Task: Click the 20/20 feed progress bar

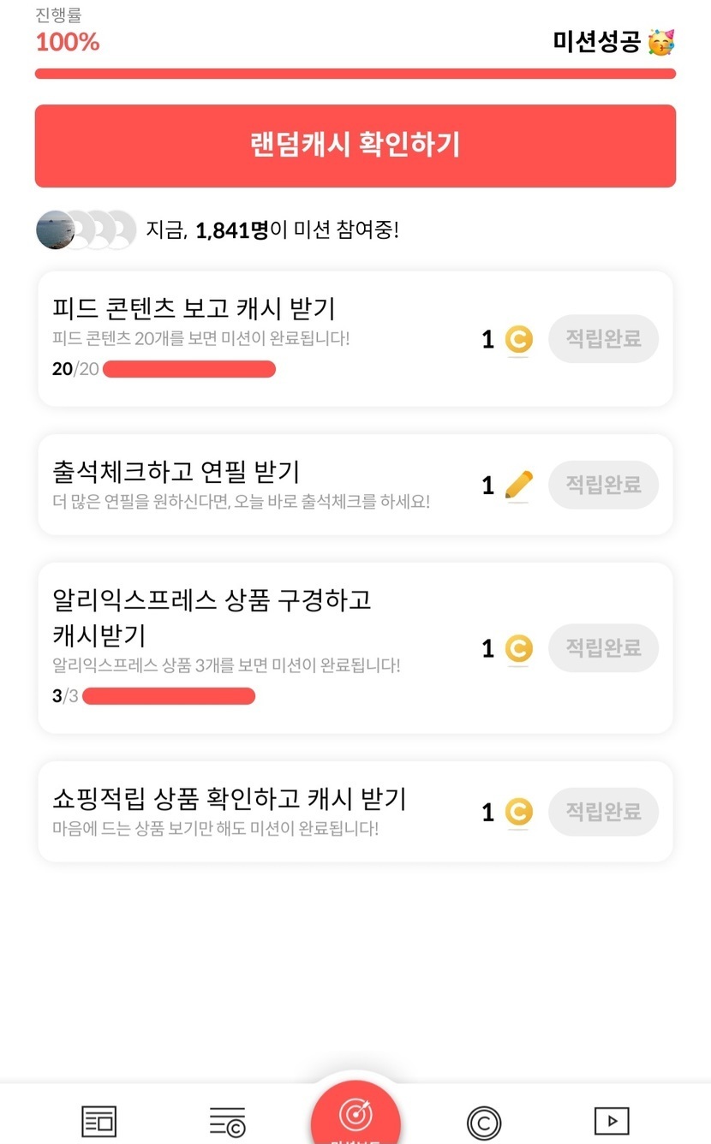Action: [x=188, y=369]
